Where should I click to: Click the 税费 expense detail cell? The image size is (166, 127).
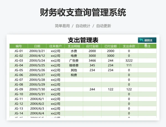pos(74,75)
